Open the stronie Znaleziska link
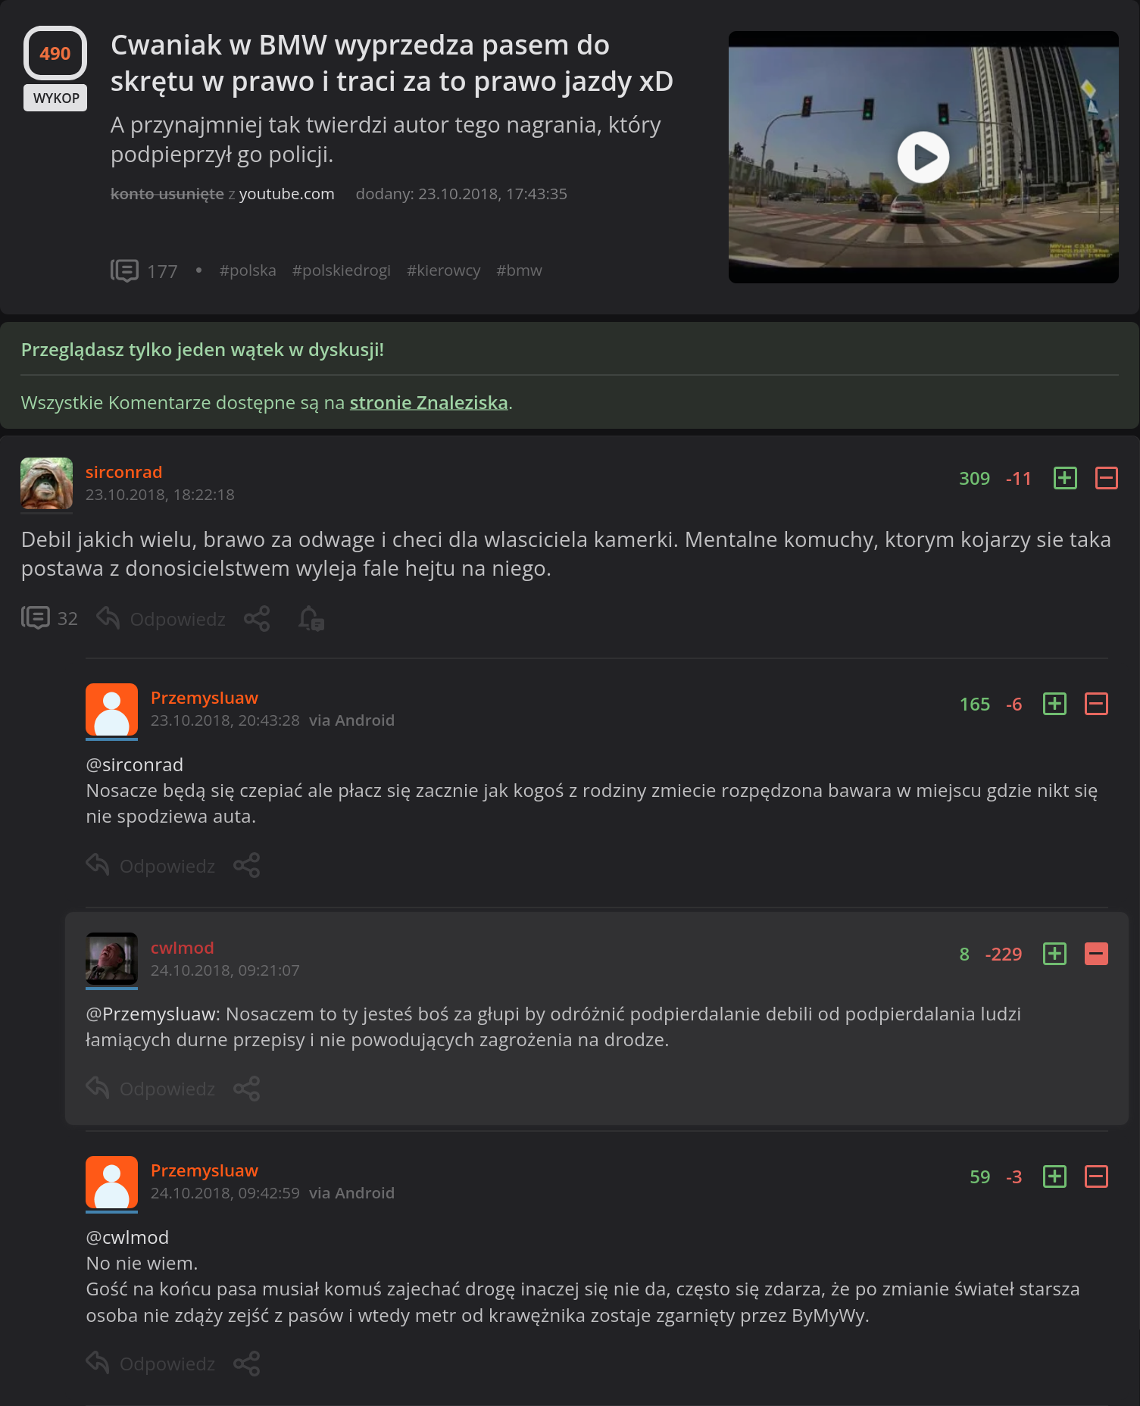 429,402
